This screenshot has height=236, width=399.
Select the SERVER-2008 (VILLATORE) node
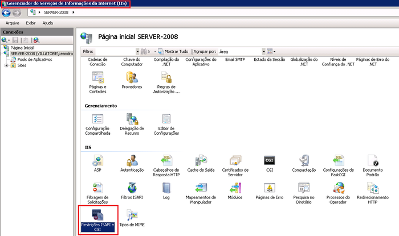pos(42,53)
